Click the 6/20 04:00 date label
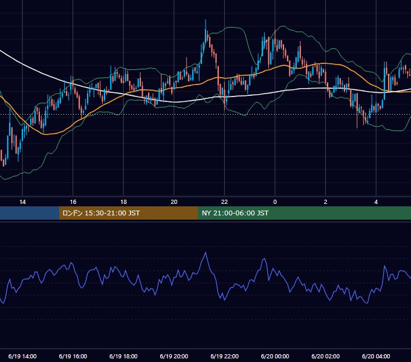 coord(376,356)
